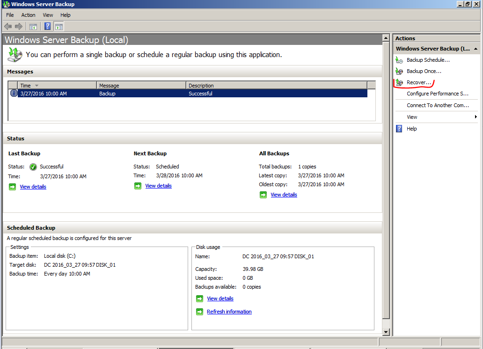
Task: Click the scroll up arrow of main pane
Action: tap(386, 38)
